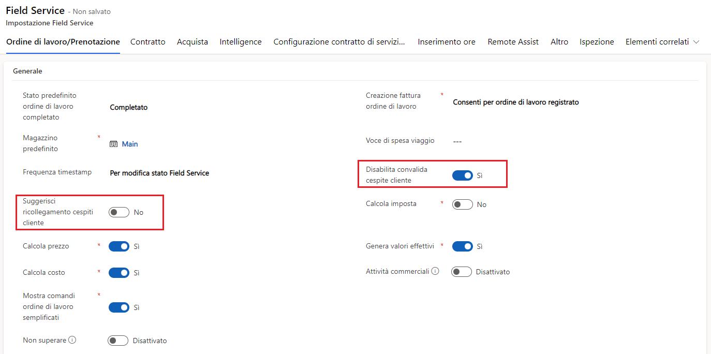
Task: Toggle Mostra comandi ordine di lavoro semplificati
Action: coord(119,307)
